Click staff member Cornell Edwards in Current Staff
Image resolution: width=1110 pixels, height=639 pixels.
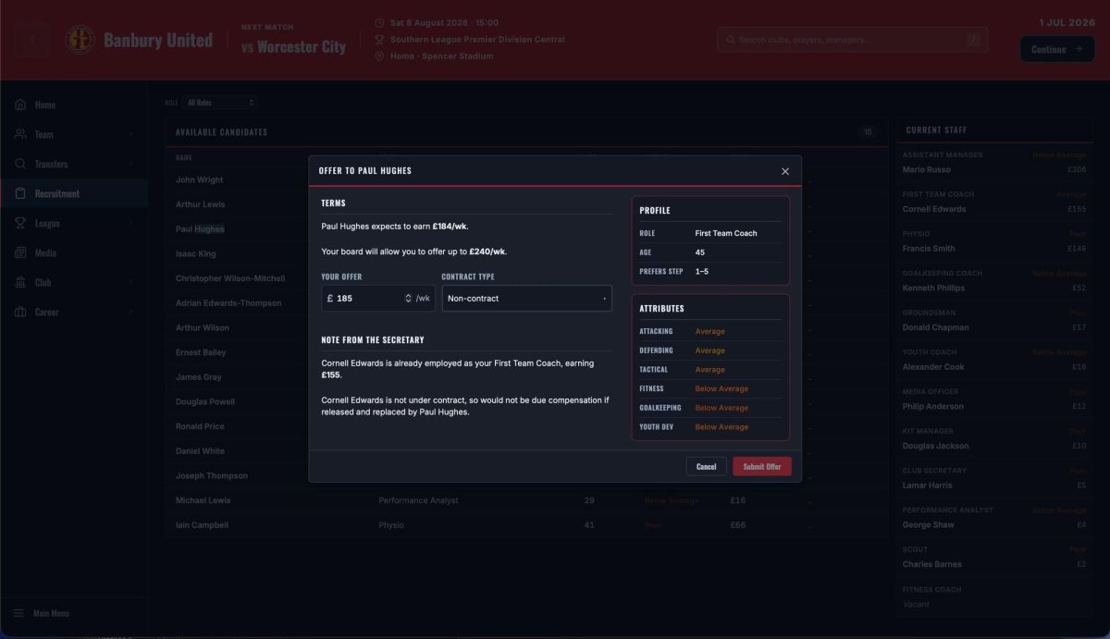coord(934,209)
